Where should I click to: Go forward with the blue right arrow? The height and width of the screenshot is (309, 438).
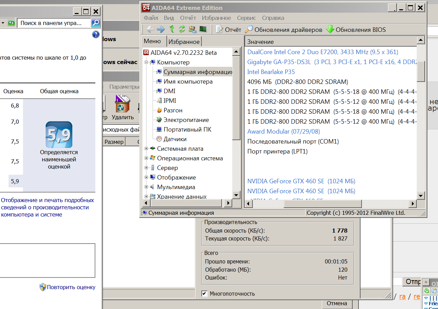(161, 29)
